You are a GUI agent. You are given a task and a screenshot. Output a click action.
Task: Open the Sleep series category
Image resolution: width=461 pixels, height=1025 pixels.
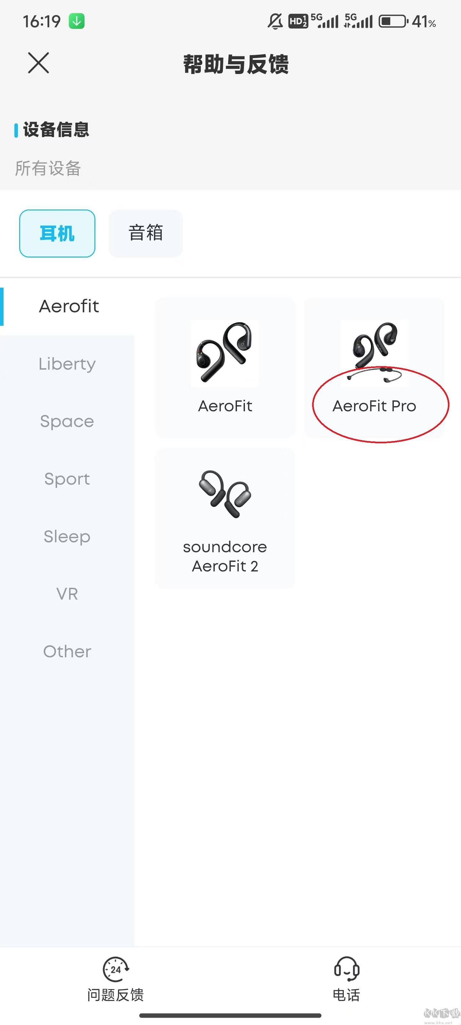[67, 537]
